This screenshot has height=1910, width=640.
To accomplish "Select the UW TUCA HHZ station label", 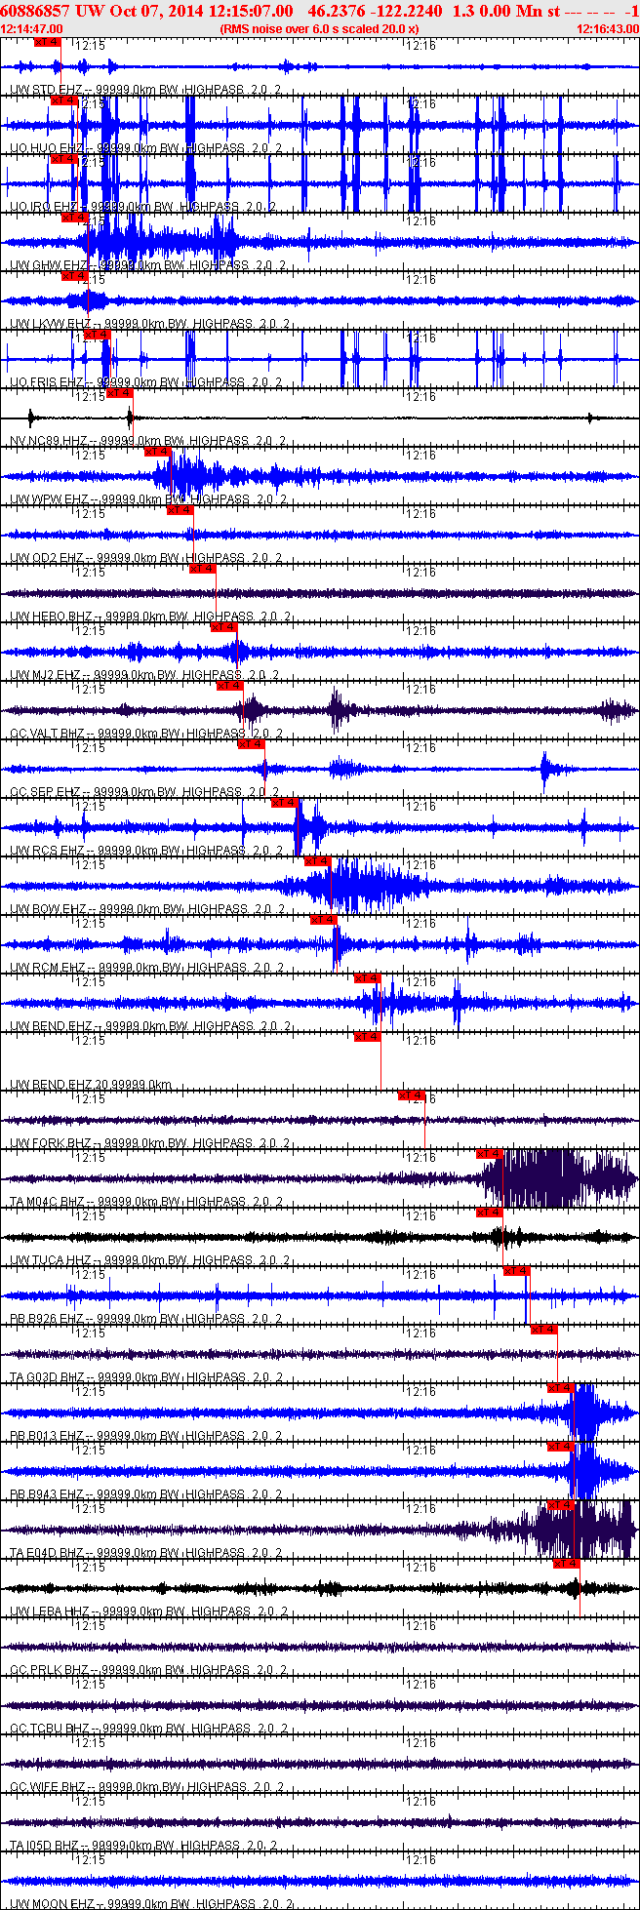I will pos(150,1260).
